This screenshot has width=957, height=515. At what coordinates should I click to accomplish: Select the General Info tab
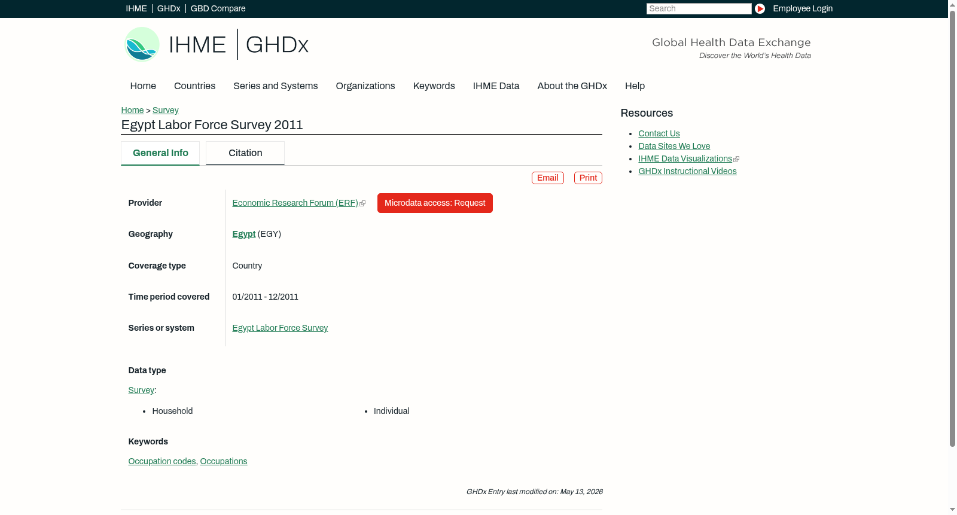(x=160, y=153)
